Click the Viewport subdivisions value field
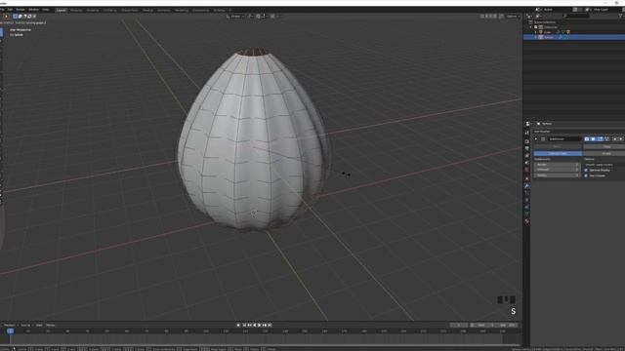 point(557,170)
